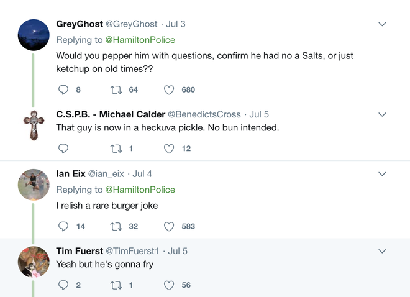Retweet Tim Fuerst's fry tweet
This screenshot has height=297, width=410.
116,285
